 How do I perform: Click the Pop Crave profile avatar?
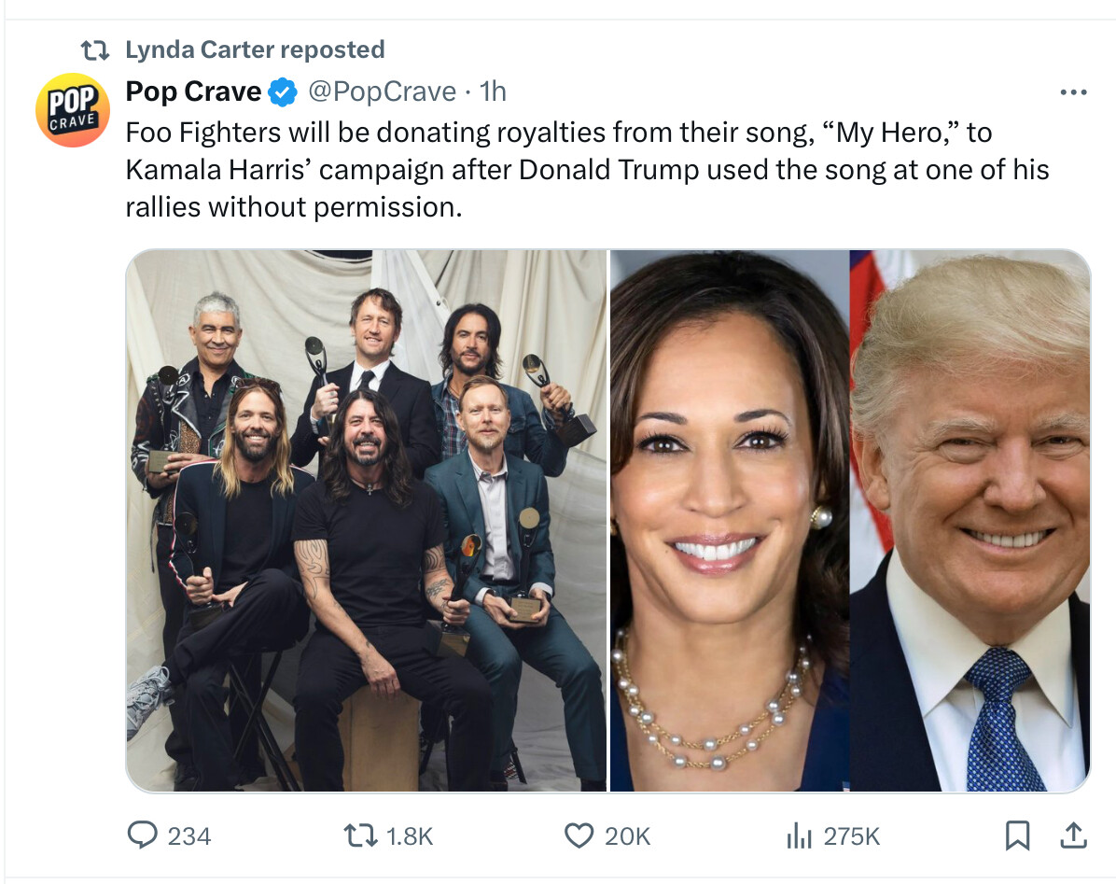(73, 110)
